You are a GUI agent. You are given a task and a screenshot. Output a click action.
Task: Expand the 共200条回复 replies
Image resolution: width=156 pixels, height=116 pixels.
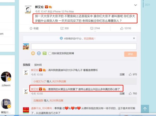(x=56, y=101)
